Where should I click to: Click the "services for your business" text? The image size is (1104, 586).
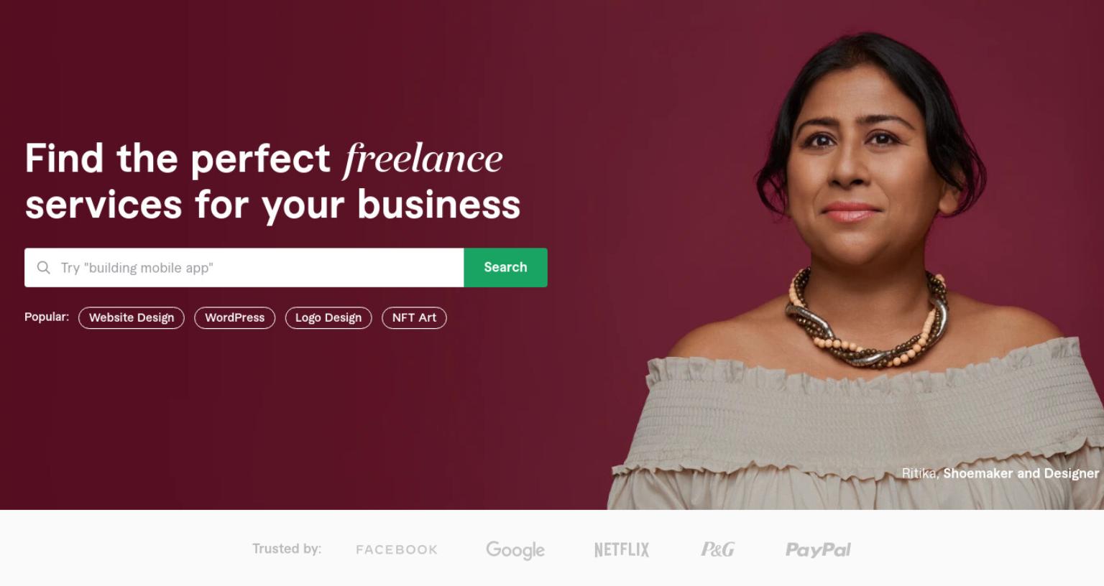coord(272,204)
